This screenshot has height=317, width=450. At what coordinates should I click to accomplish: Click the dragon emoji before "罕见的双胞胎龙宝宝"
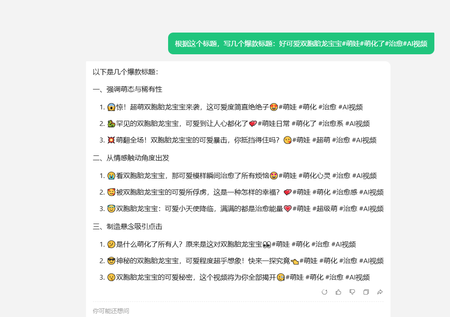point(111,124)
